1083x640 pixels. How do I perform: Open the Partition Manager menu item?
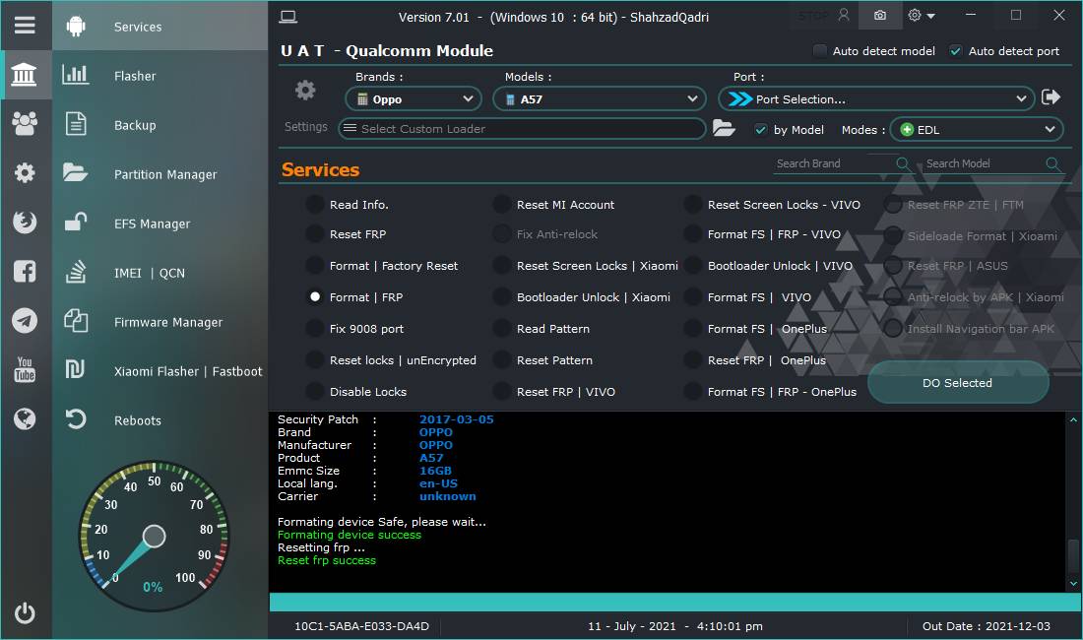pos(164,174)
